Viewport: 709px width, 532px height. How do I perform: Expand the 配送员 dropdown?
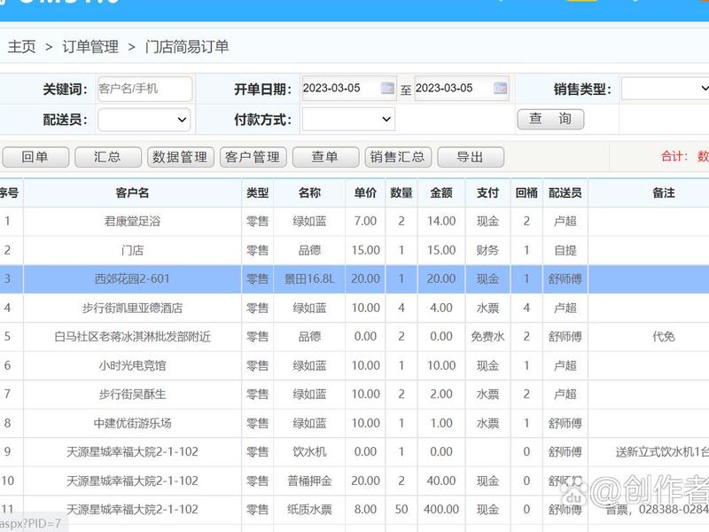pos(144,120)
